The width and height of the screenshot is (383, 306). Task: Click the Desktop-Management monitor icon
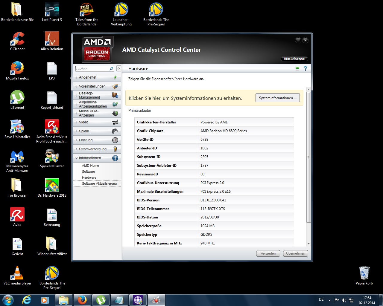pos(115,95)
